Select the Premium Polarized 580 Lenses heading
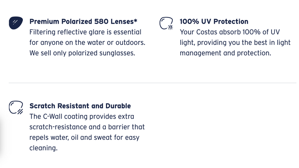299x168 pixels. coord(83,22)
